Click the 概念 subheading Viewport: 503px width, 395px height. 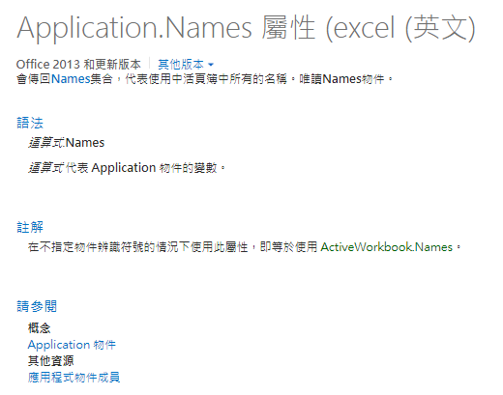pos(40,328)
